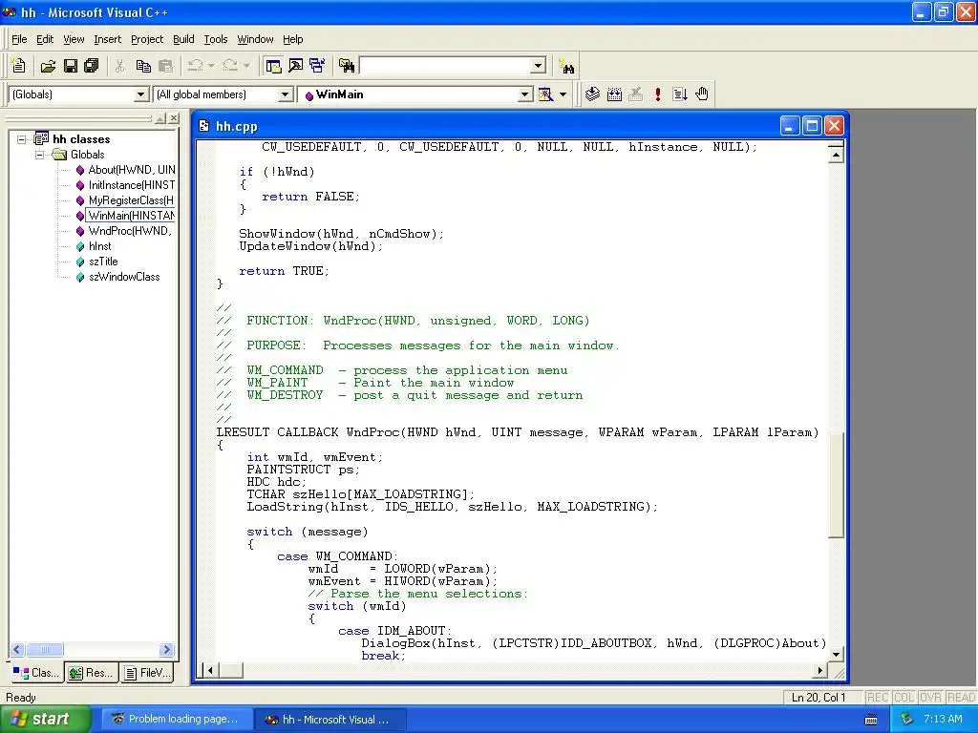Click the hh - Microsoft Visual taskbar button

pos(330,720)
